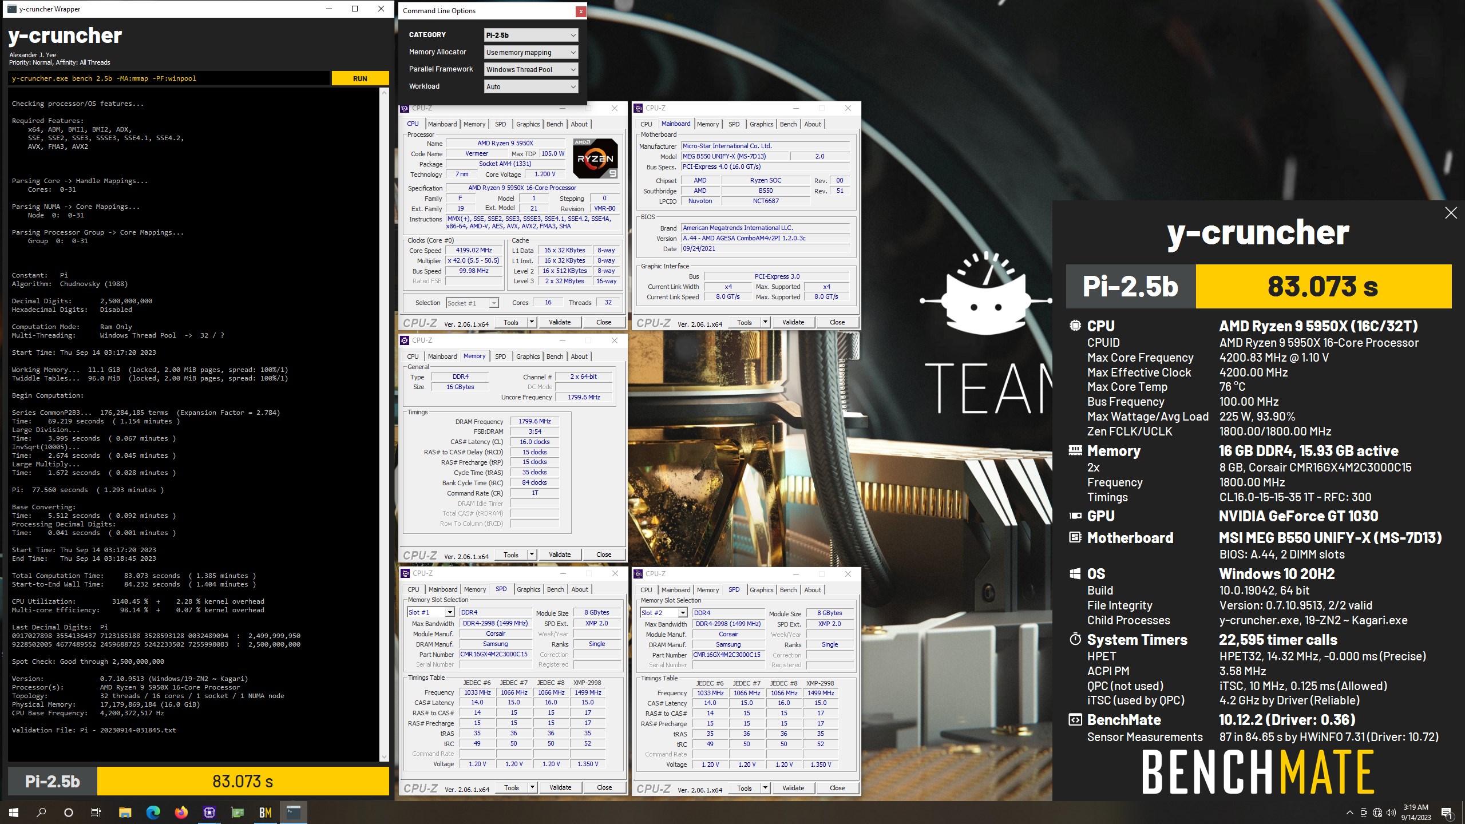The width and height of the screenshot is (1465, 824).
Task: Click the Motherboard icon in BenchMate panel
Action: point(1075,537)
